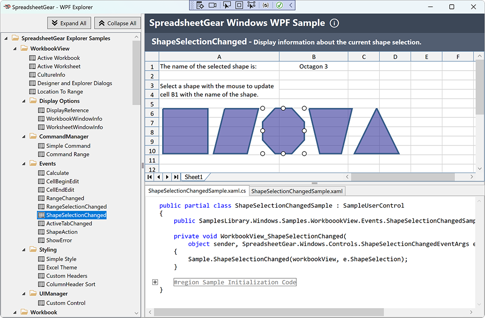
Task: Open the Simple Command sample
Action: pos(68,146)
